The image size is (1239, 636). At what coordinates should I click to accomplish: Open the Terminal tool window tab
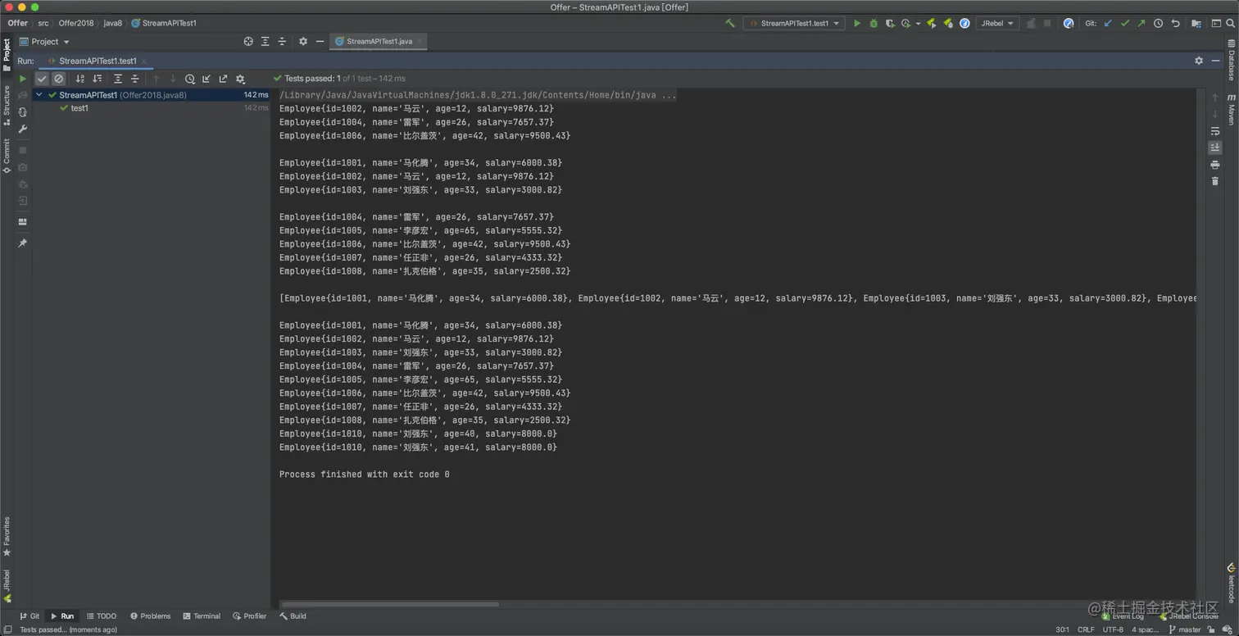tap(202, 616)
